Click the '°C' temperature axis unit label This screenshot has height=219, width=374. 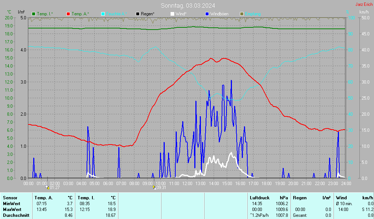pyautogui.click(x=9, y=12)
